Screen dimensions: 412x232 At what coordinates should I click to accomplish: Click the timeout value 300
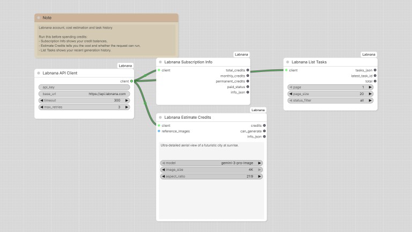tap(117, 100)
